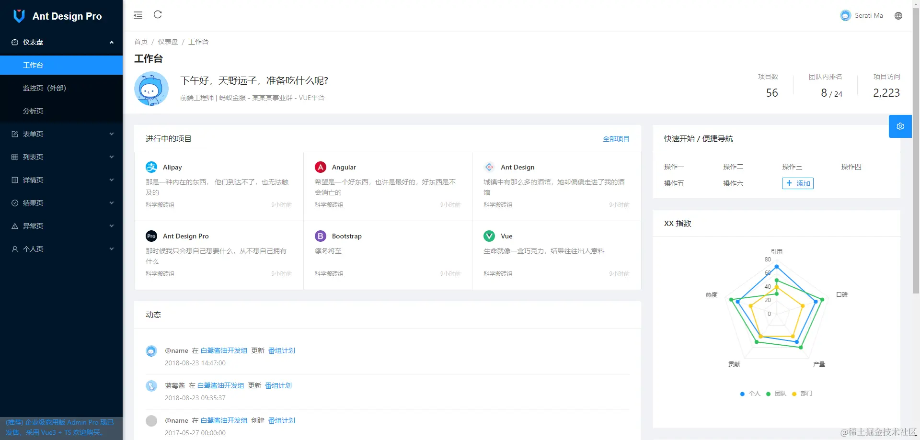
Task: Click the 操作四 shortcut link
Action: [x=851, y=167]
